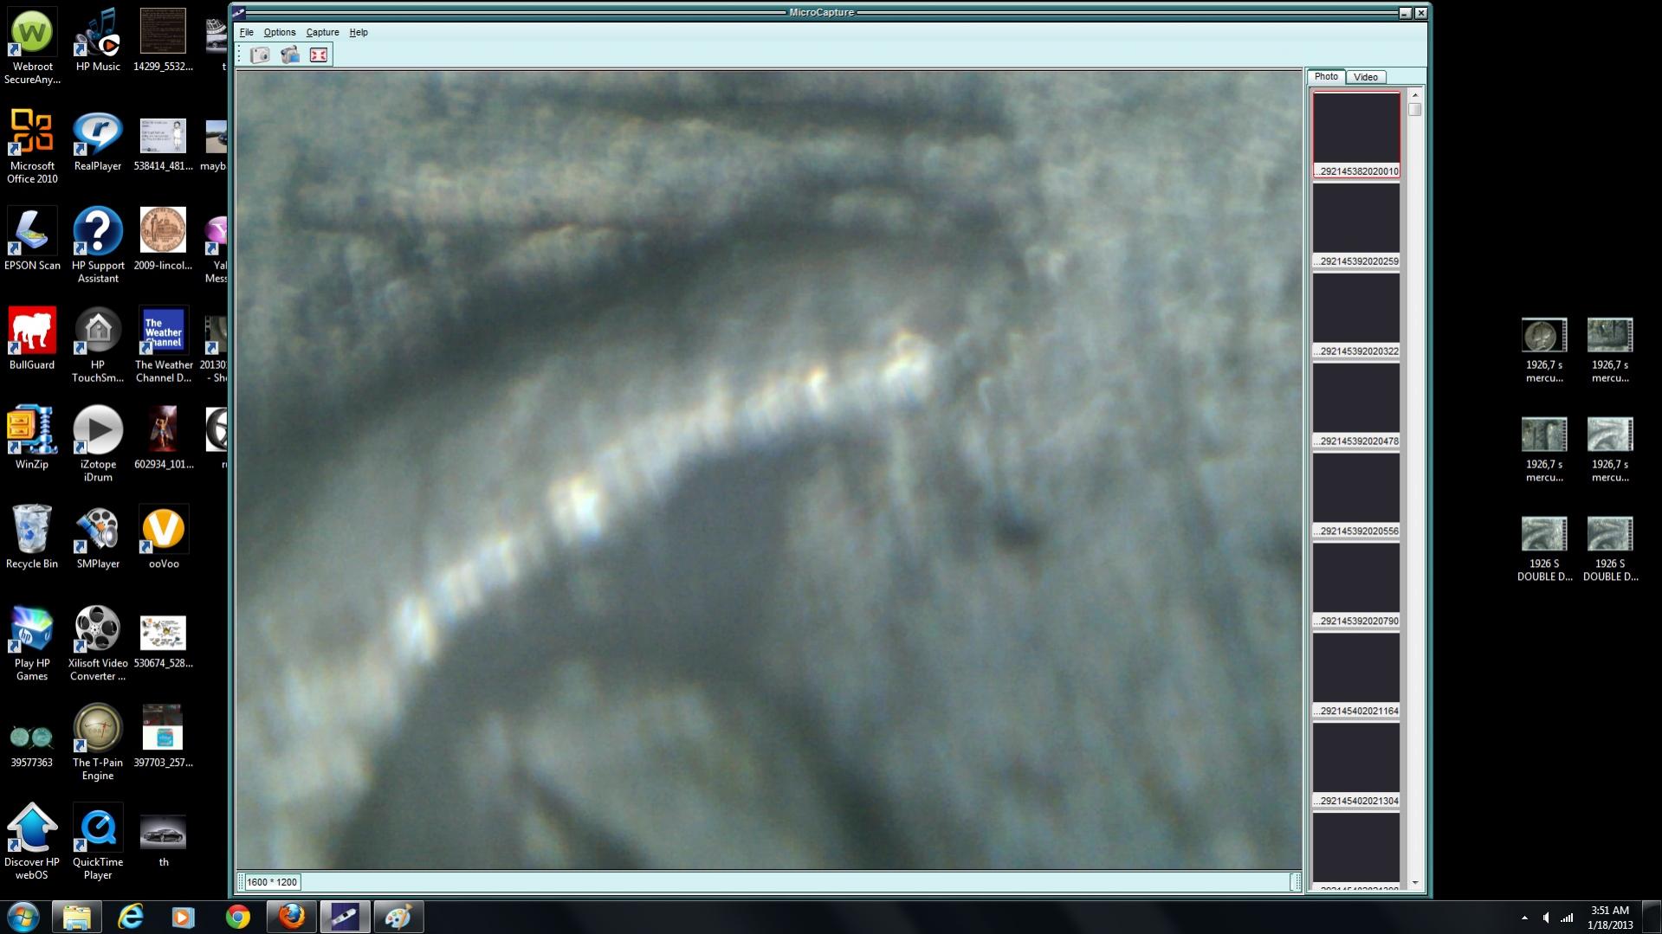Toggle full screen preview icon
This screenshot has width=1662, height=934.
click(x=319, y=55)
